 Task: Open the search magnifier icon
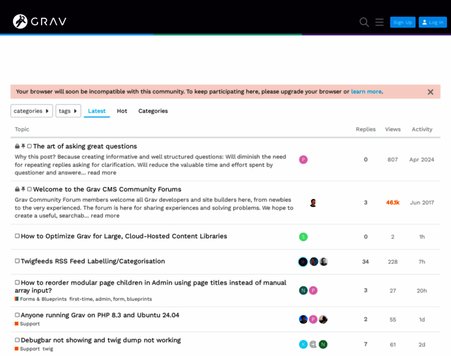[364, 22]
